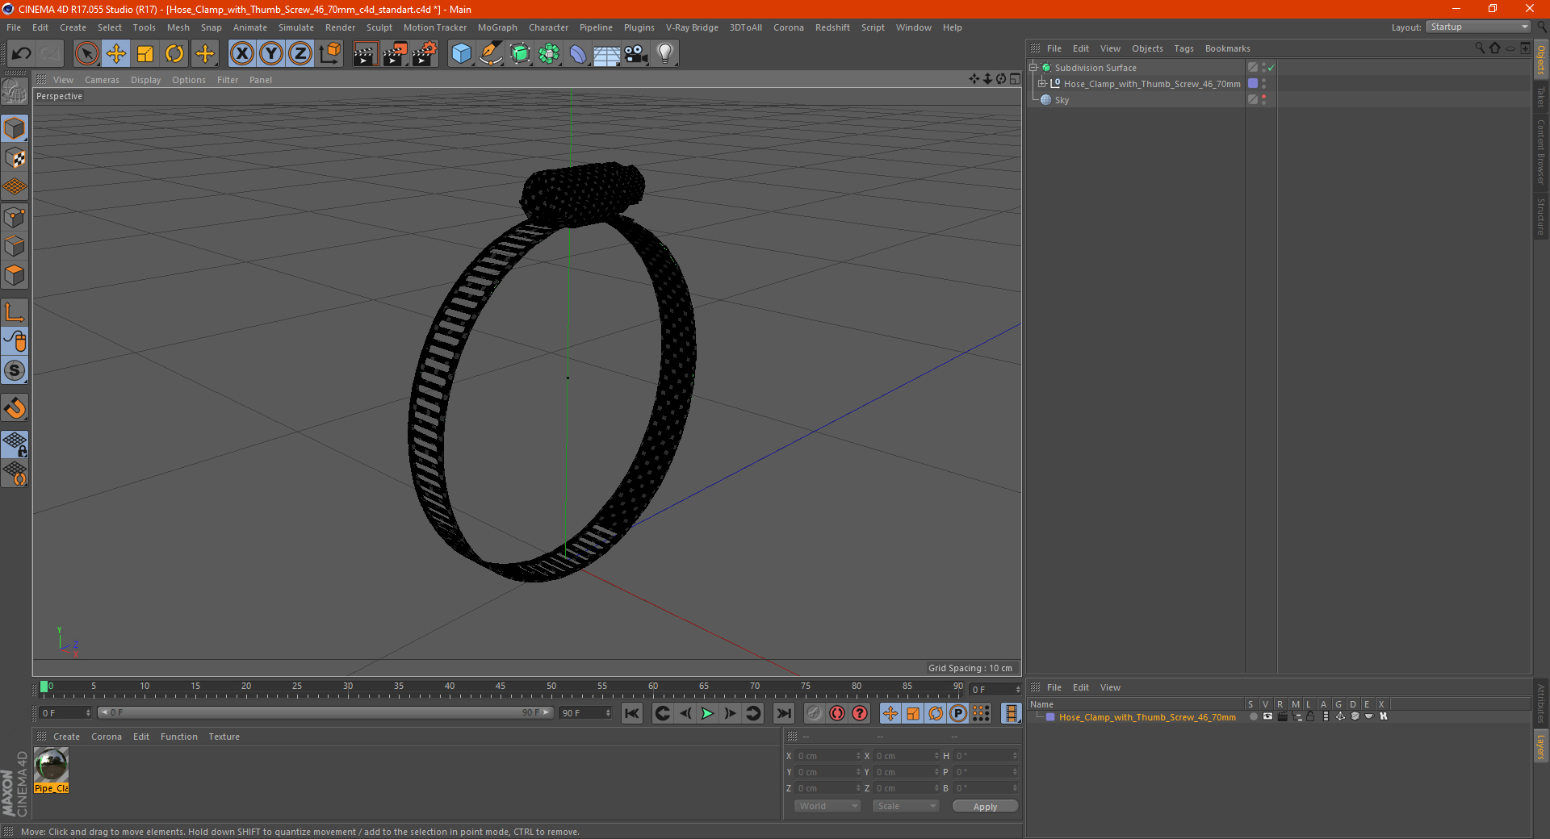Toggle the coordinate system icon

click(329, 54)
